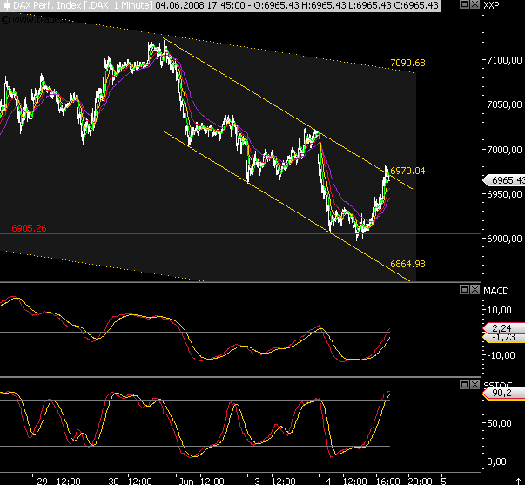Viewport: 525px width, 485px height.
Task: Click the 6970.04 channel label
Action: click(407, 171)
